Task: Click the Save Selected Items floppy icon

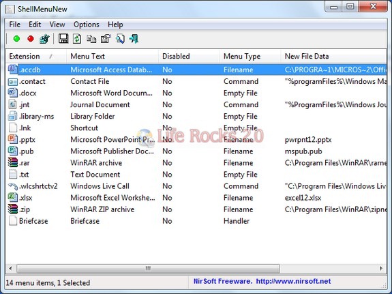Action: [x=63, y=39]
